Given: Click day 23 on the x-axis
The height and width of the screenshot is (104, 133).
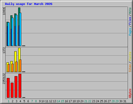Looking at the screenshot, I should coord(94,101).
